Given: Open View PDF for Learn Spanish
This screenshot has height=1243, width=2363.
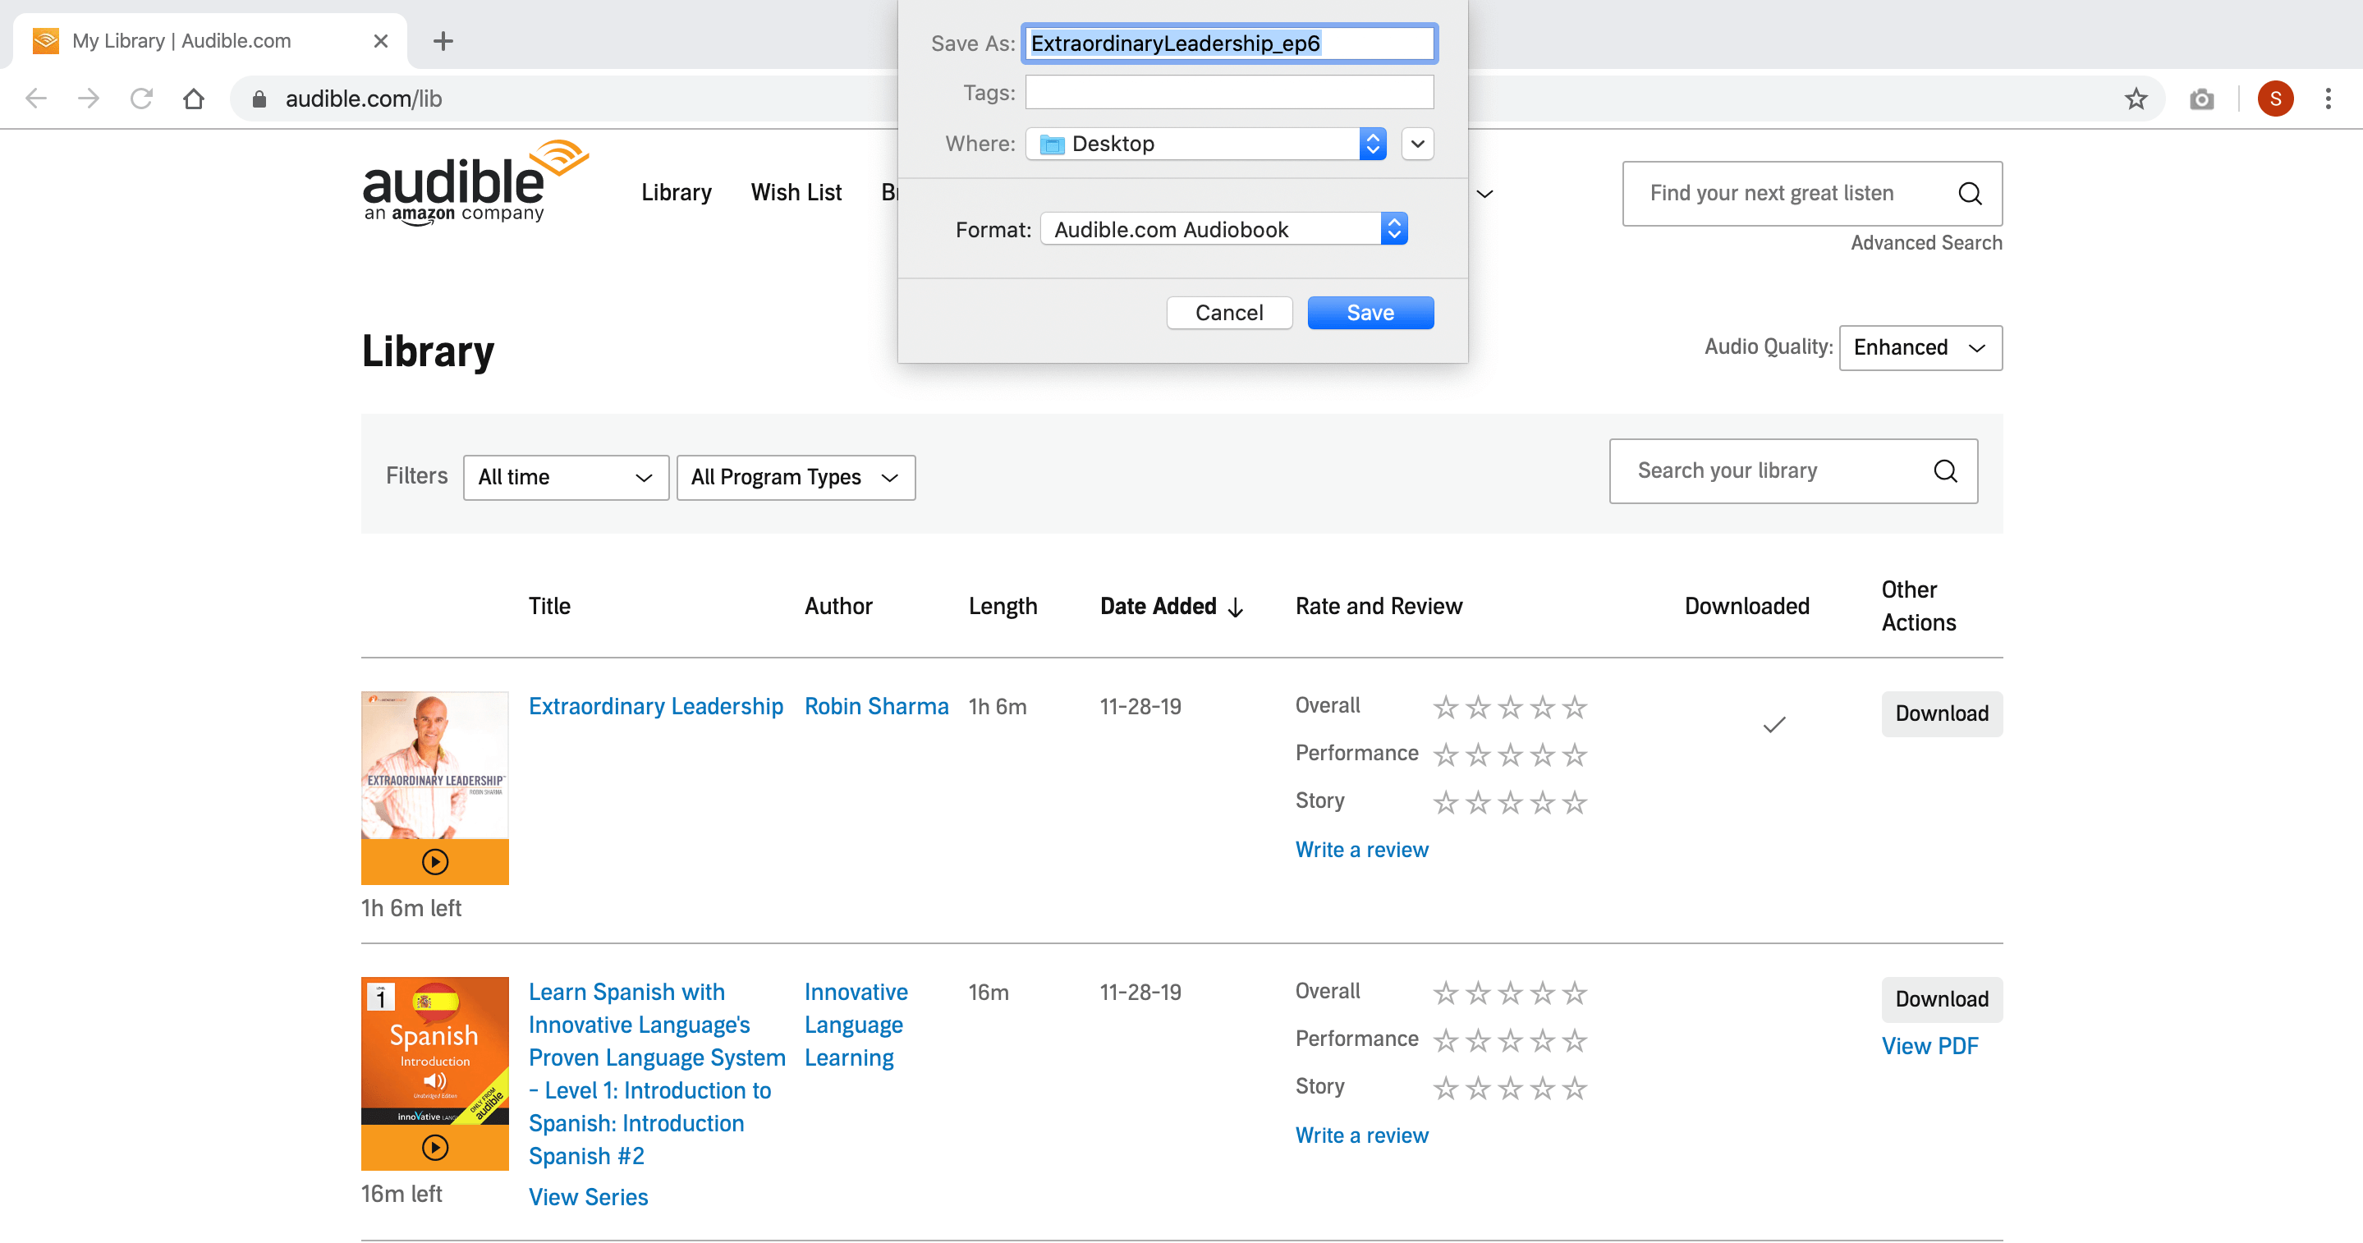Looking at the screenshot, I should [x=1930, y=1046].
